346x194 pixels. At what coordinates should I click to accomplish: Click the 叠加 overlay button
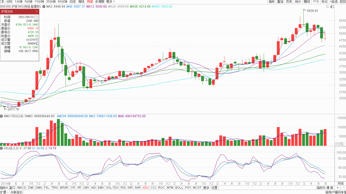click(280, 2)
